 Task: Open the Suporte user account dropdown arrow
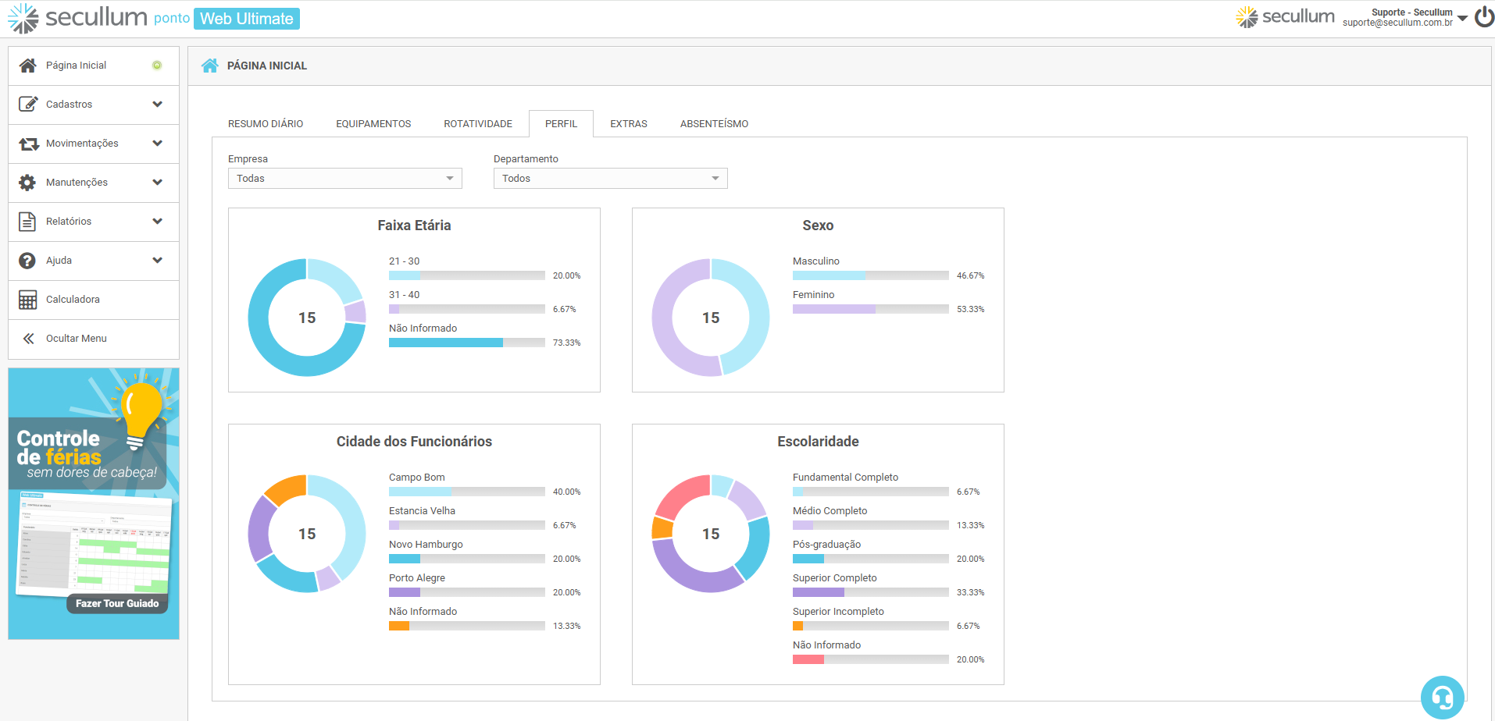pos(1462,18)
